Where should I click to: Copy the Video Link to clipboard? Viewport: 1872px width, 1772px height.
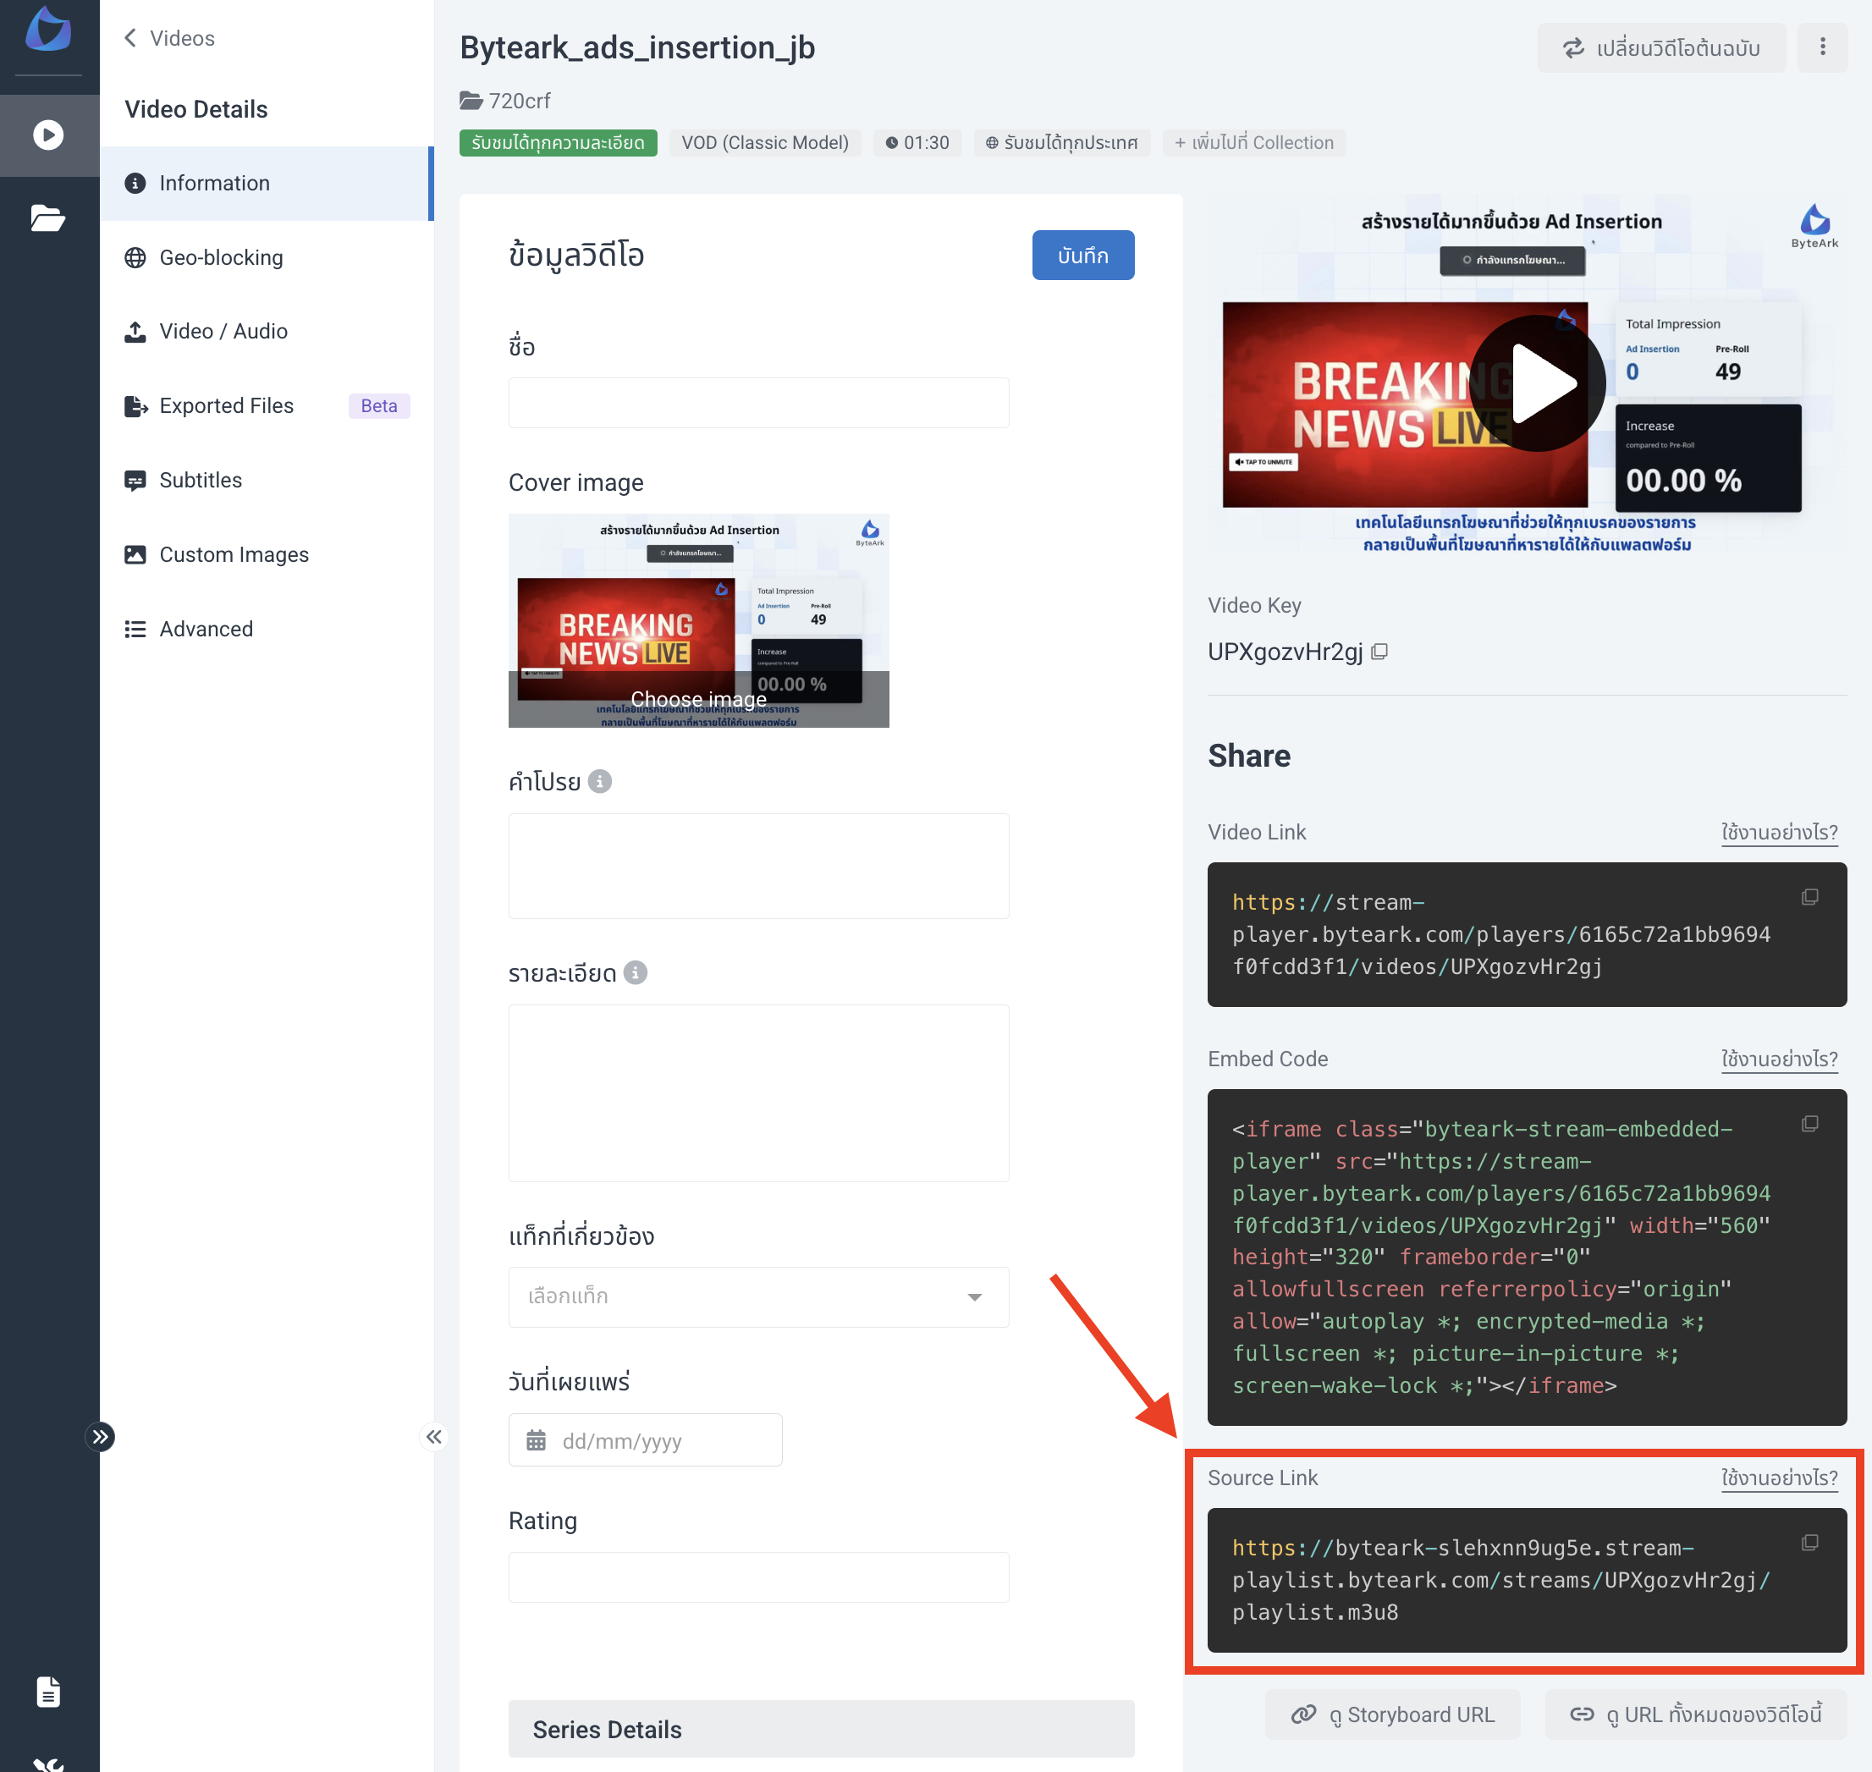pyautogui.click(x=1810, y=897)
